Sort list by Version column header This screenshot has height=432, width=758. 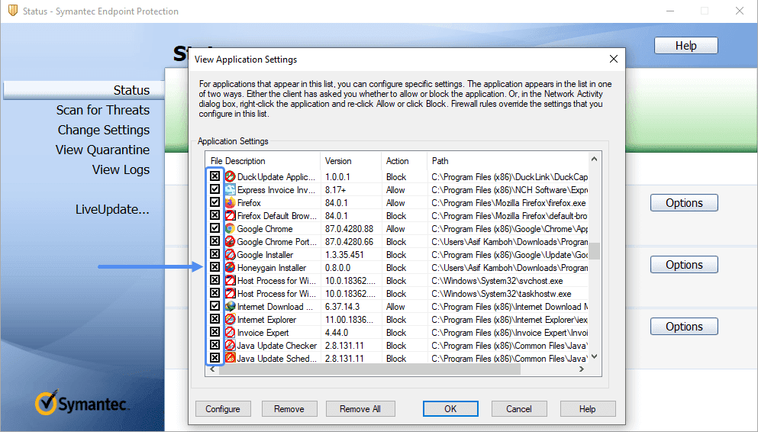(x=350, y=161)
